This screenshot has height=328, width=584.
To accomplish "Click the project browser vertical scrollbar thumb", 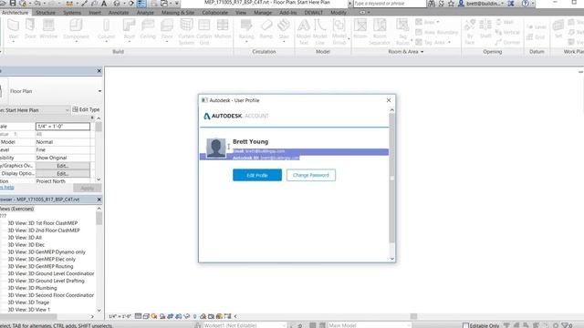I will click(x=99, y=219).
